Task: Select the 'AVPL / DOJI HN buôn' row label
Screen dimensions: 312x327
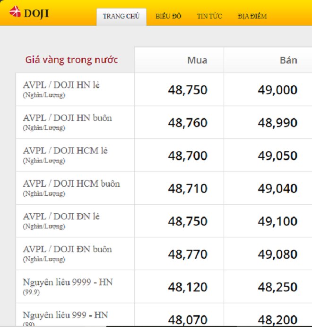Action: [x=68, y=118]
